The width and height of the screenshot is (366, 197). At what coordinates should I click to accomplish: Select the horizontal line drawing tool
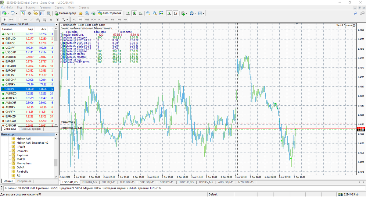coord(25,19)
